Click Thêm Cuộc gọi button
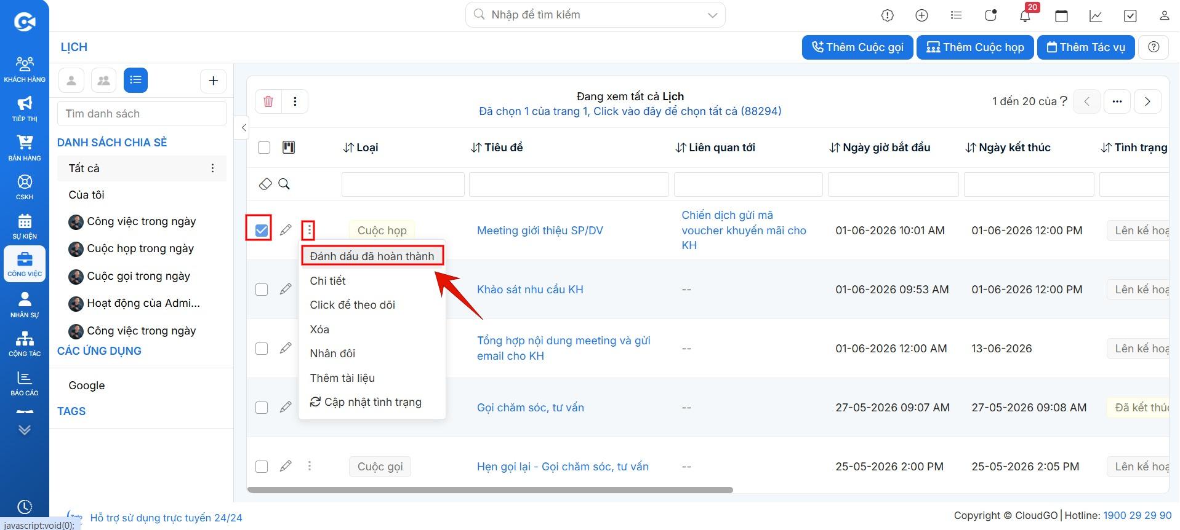This screenshot has height=530, width=1180. pyautogui.click(x=857, y=47)
